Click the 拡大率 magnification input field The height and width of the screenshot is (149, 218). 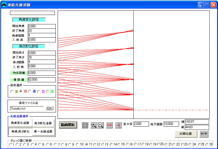141,124
